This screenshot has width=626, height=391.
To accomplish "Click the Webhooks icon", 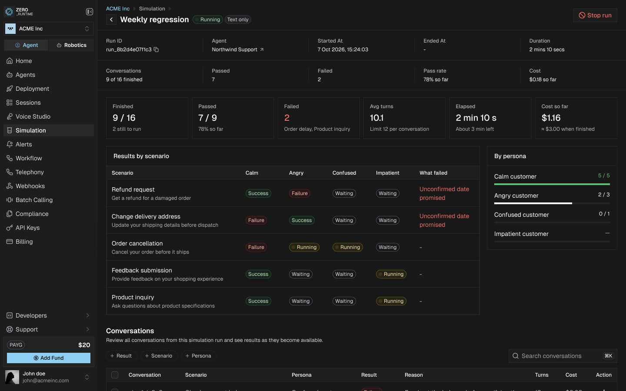I will click(10, 186).
